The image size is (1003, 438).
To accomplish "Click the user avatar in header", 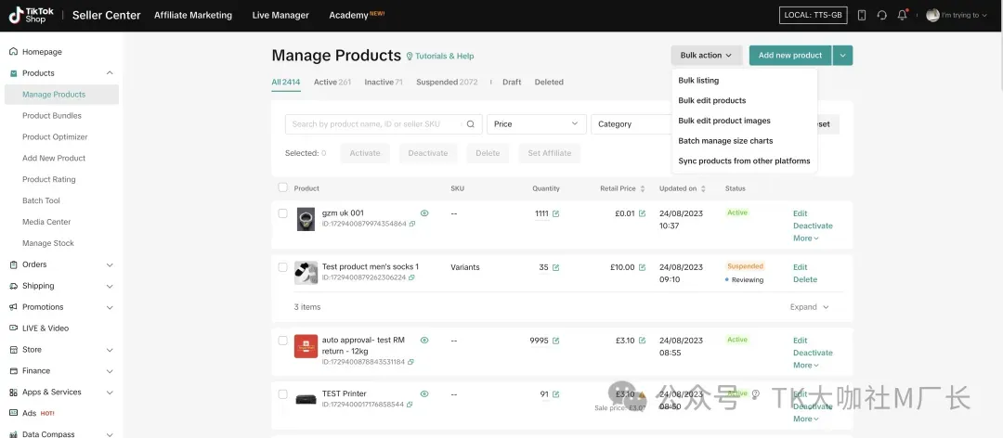I will point(932,15).
